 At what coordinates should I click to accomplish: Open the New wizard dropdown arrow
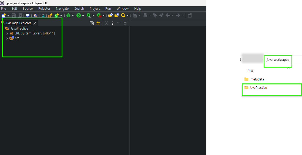[x=8, y=16]
